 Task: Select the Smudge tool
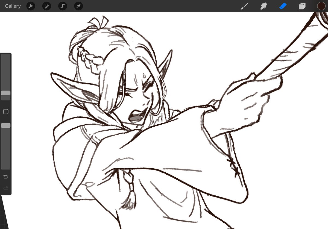263,6
